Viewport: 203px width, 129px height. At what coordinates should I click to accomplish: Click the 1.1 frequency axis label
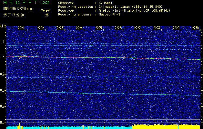pyautogui.click(x=3, y=42)
